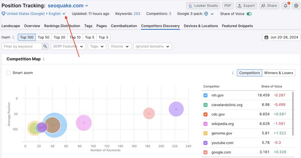Select the Competitors Discovery tab
The image size is (301, 158).
pyautogui.click(x=160, y=26)
